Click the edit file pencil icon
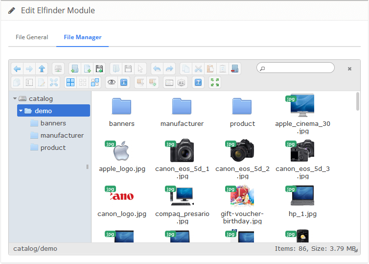The height and width of the screenshot is (264, 369). point(42,82)
